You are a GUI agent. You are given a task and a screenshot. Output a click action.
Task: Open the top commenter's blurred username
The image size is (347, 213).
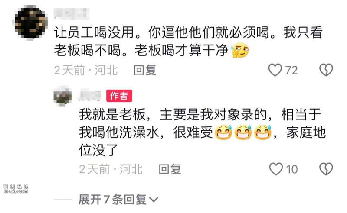72,13
